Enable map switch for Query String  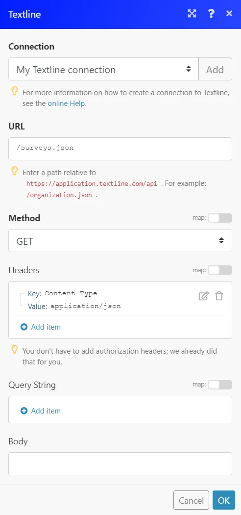[219, 385]
